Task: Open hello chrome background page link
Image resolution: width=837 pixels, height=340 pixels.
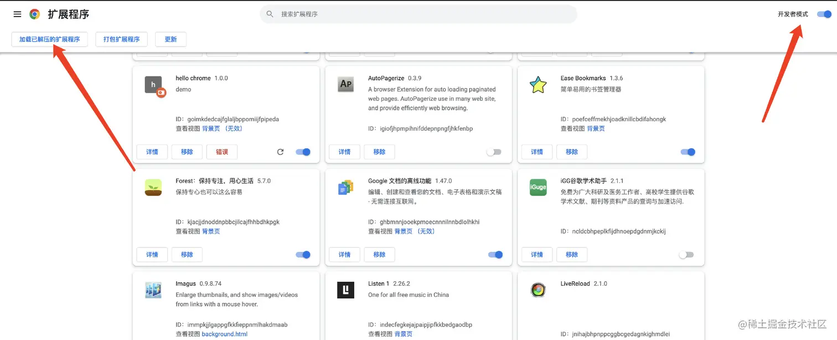Action: pyautogui.click(x=222, y=128)
